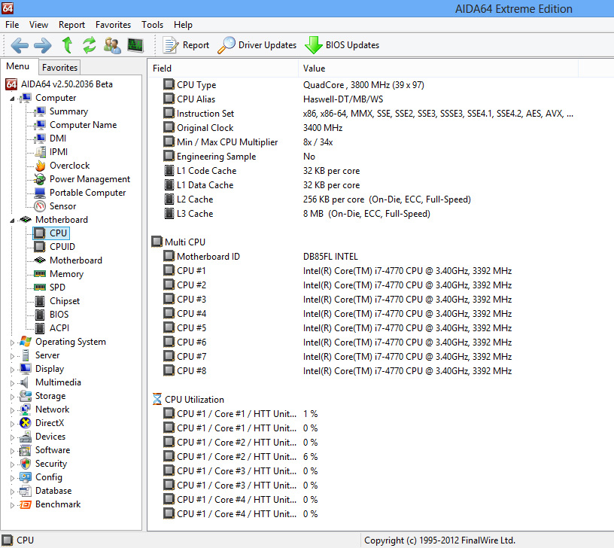
Task: Click the green Refresh arrows icon
Action: (90, 45)
